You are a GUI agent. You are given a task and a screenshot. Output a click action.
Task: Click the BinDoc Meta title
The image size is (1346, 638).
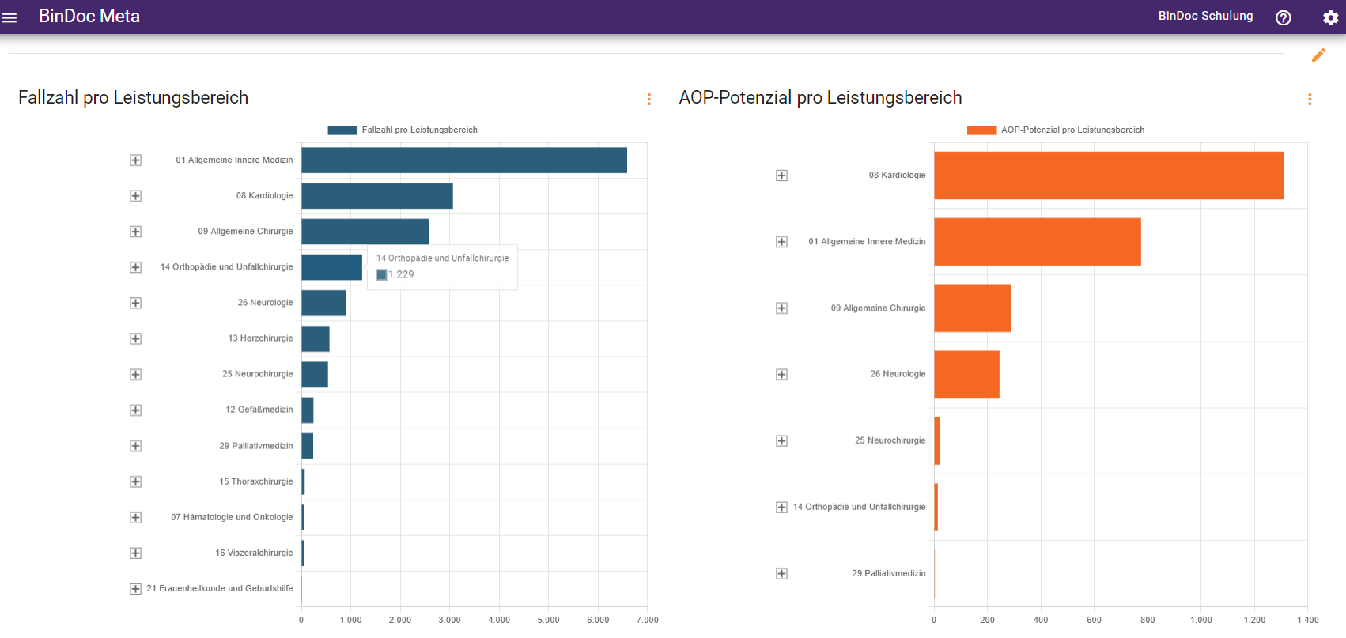click(x=89, y=17)
